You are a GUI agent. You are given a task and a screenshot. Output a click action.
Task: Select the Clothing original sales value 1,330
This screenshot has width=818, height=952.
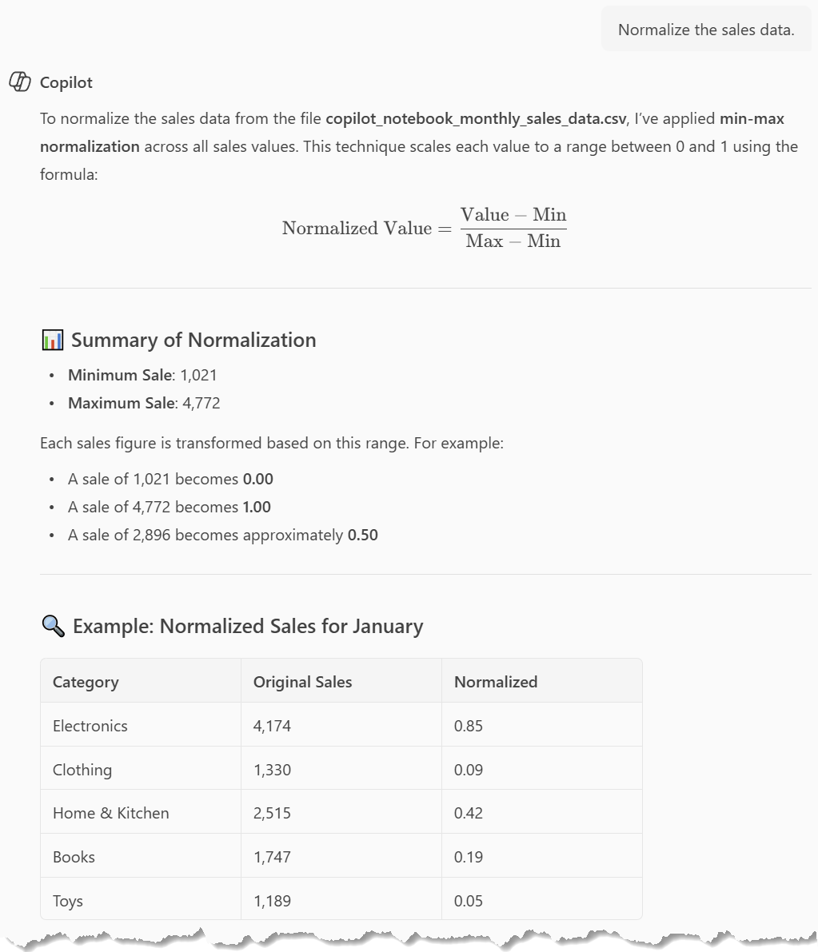point(273,770)
